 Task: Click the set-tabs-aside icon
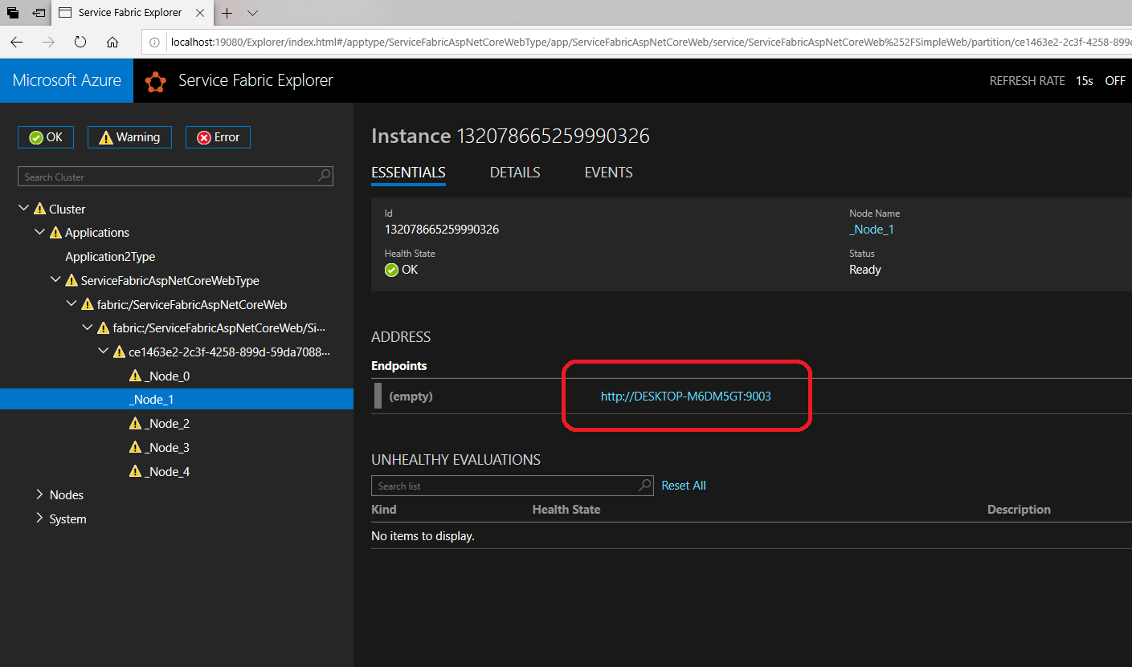tap(39, 13)
